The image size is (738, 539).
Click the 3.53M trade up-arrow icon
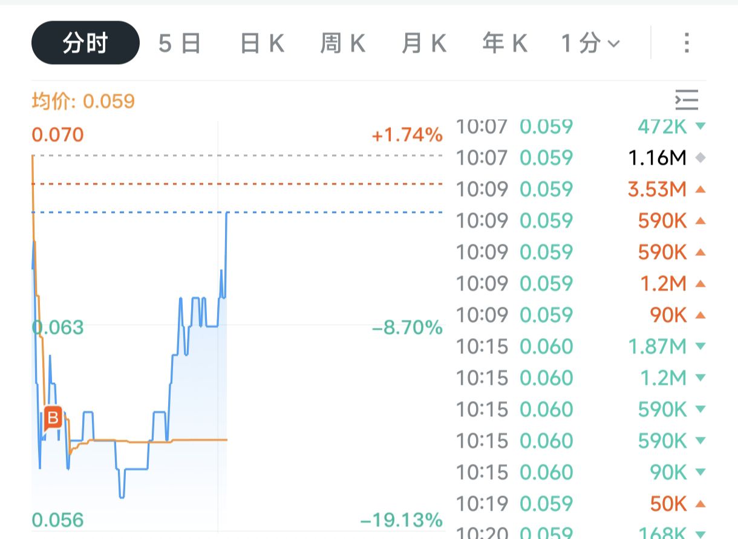coord(700,189)
